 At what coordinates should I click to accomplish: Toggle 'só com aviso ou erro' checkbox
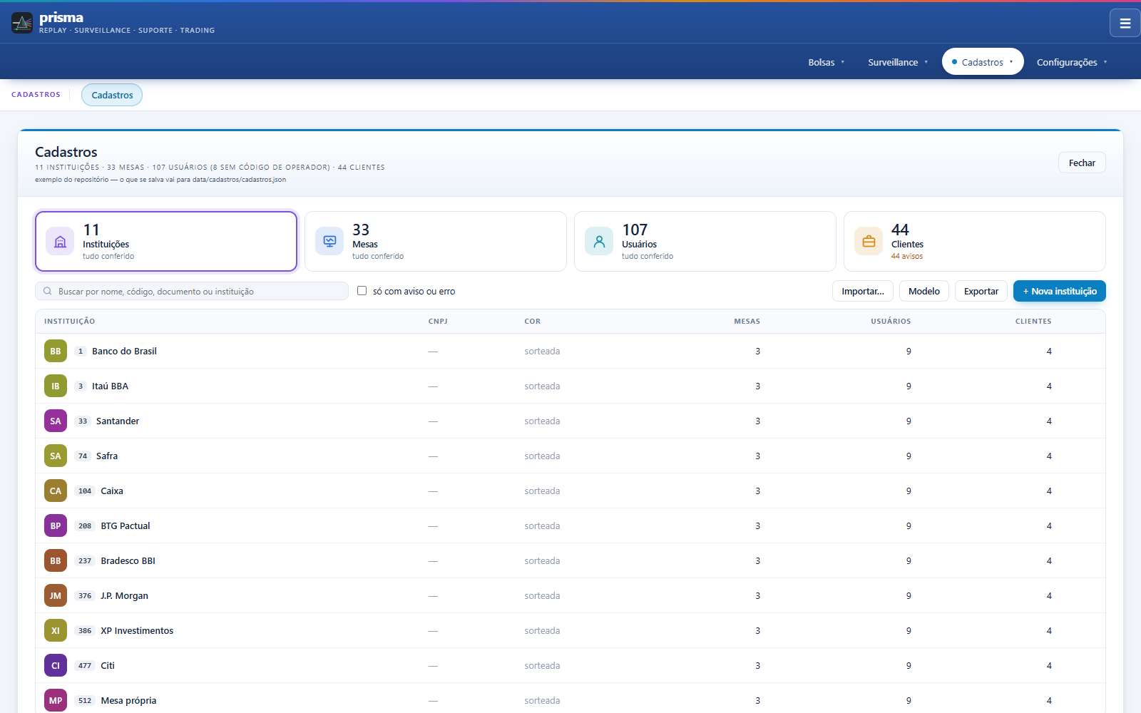362,291
